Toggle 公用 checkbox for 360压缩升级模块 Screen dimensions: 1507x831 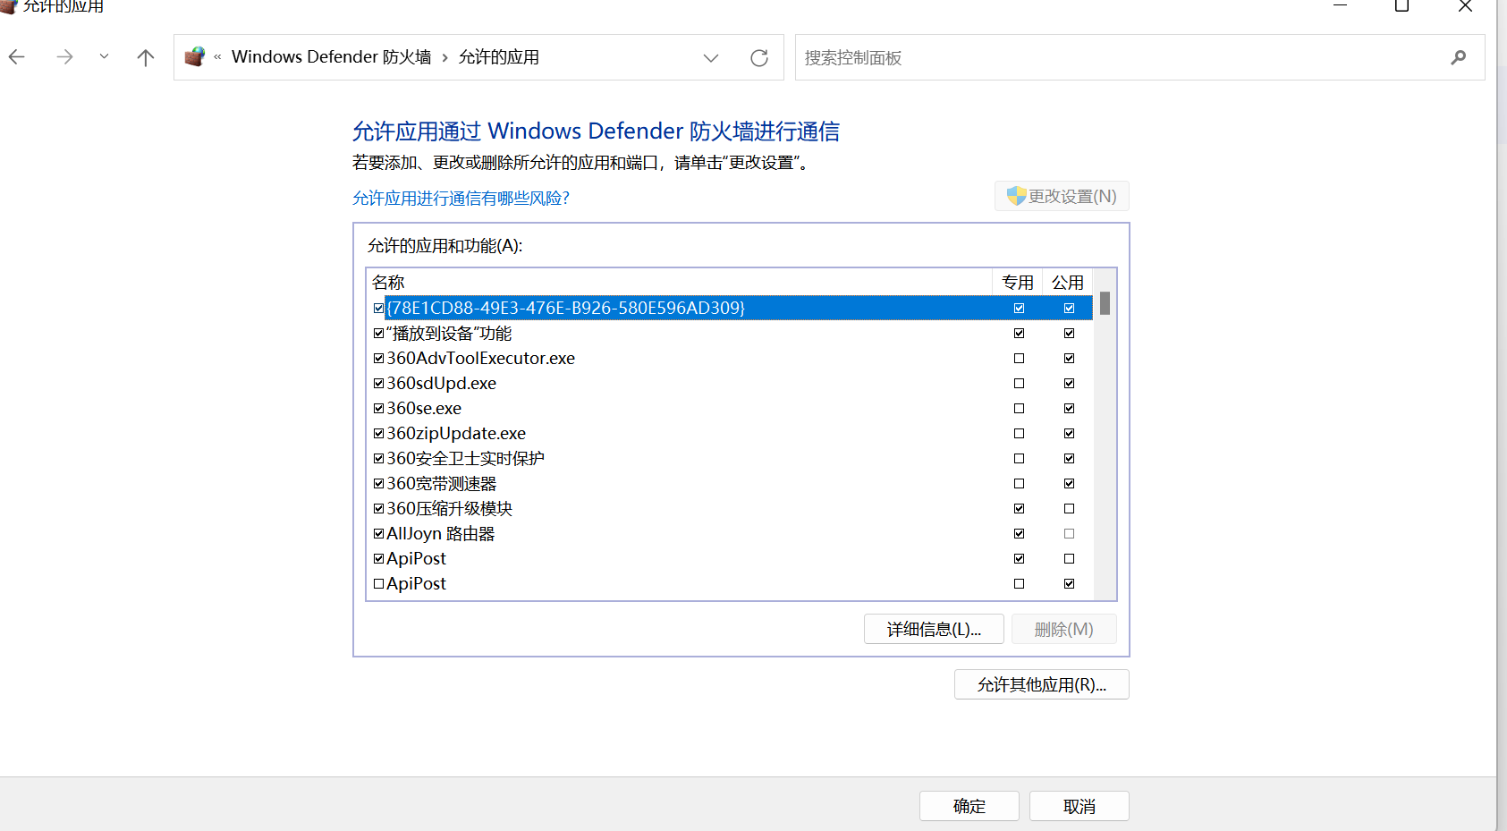1069,508
